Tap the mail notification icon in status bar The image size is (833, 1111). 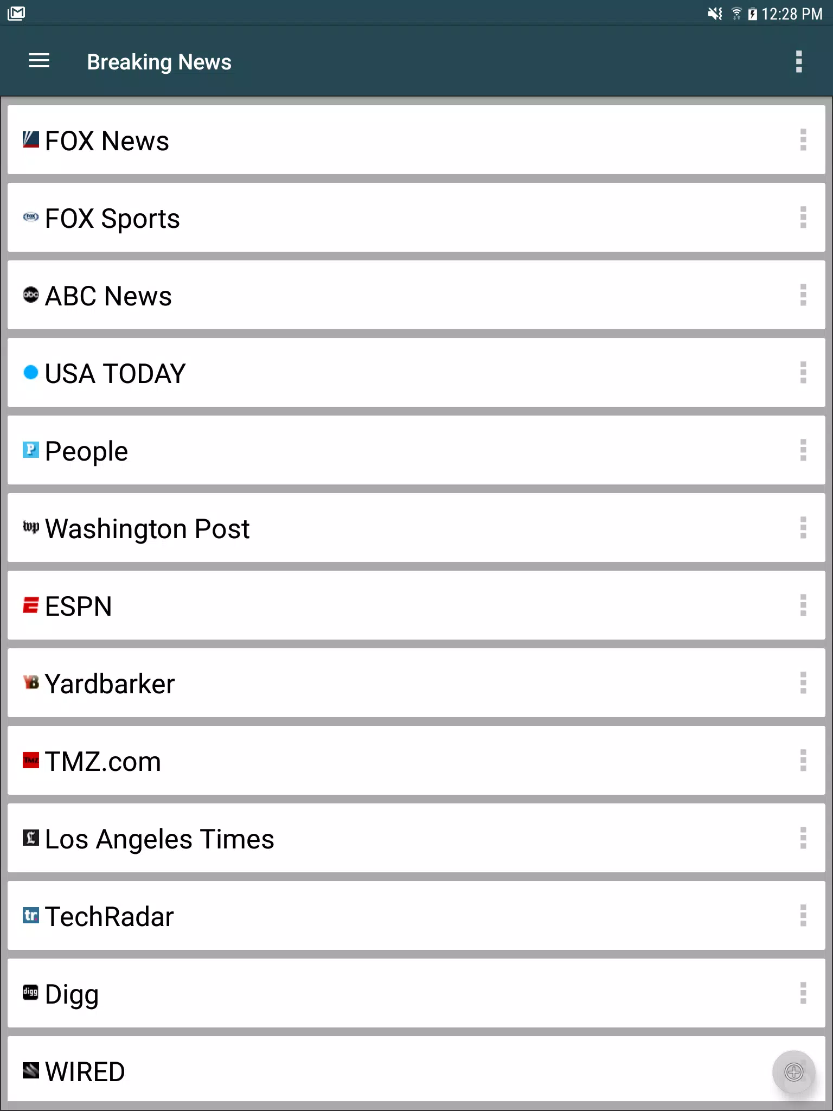(x=16, y=13)
